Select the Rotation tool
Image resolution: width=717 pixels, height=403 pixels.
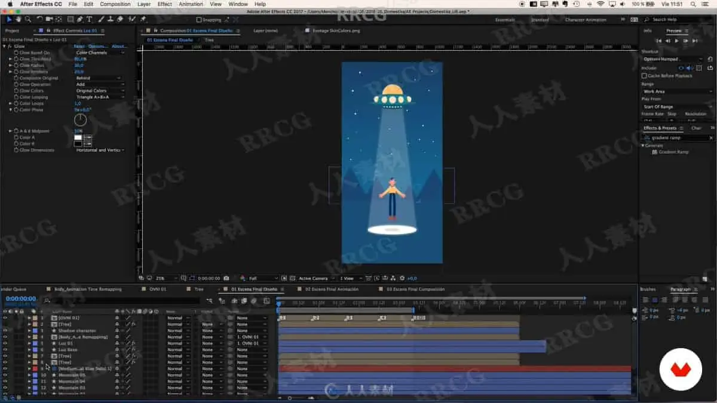point(39,19)
